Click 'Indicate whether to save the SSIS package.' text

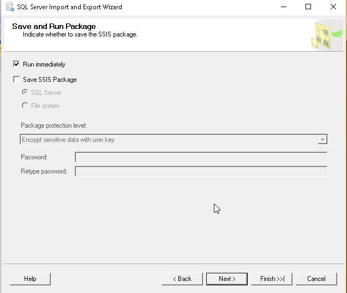[80, 34]
